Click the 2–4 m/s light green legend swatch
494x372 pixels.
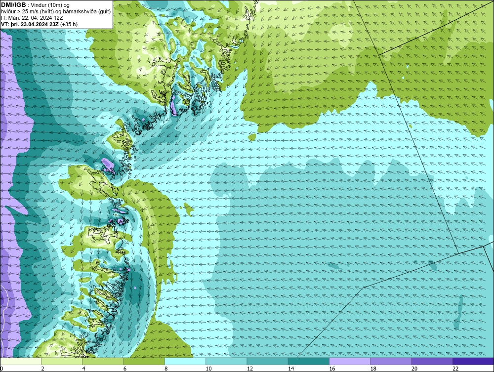pyautogui.click(x=62, y=362)
